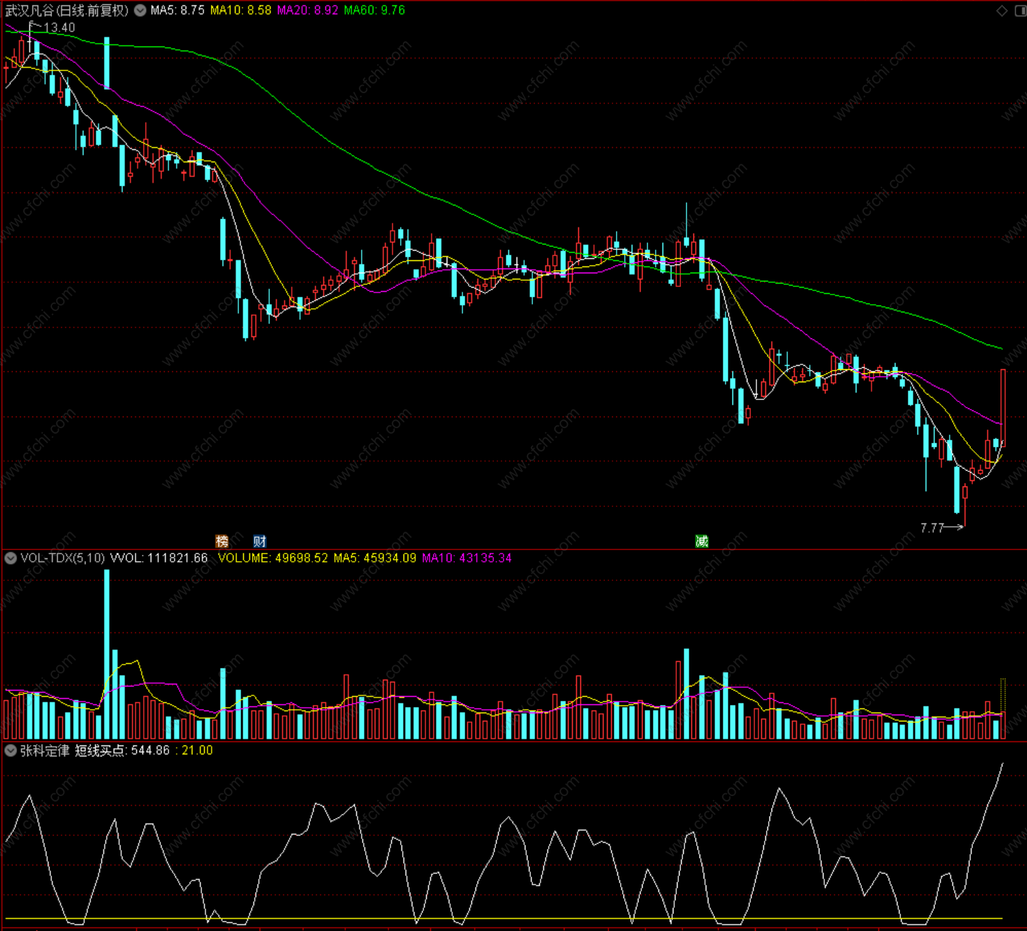Click the MA10: 8.58 label

pyautogui.click(x=240, y=10)
